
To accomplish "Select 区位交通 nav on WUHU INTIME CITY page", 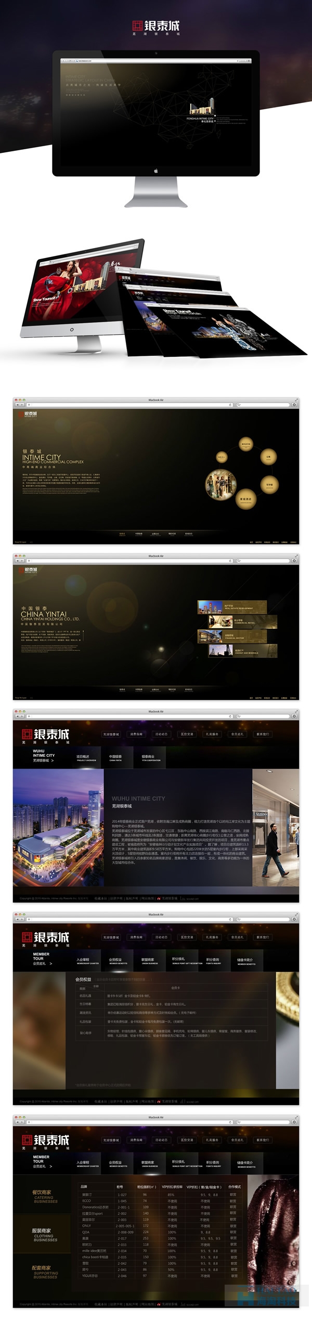I will click(187, 734).
